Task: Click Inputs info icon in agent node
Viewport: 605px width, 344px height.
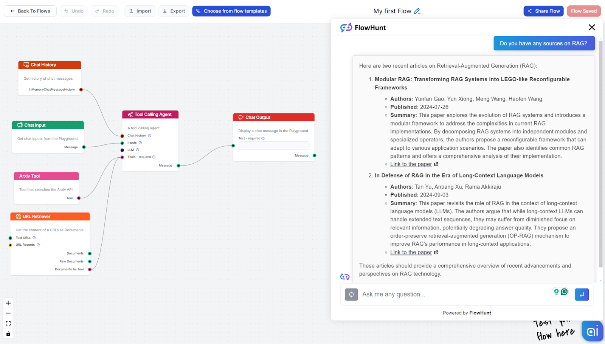Action: pyautogui.click(x=140, y=143)
